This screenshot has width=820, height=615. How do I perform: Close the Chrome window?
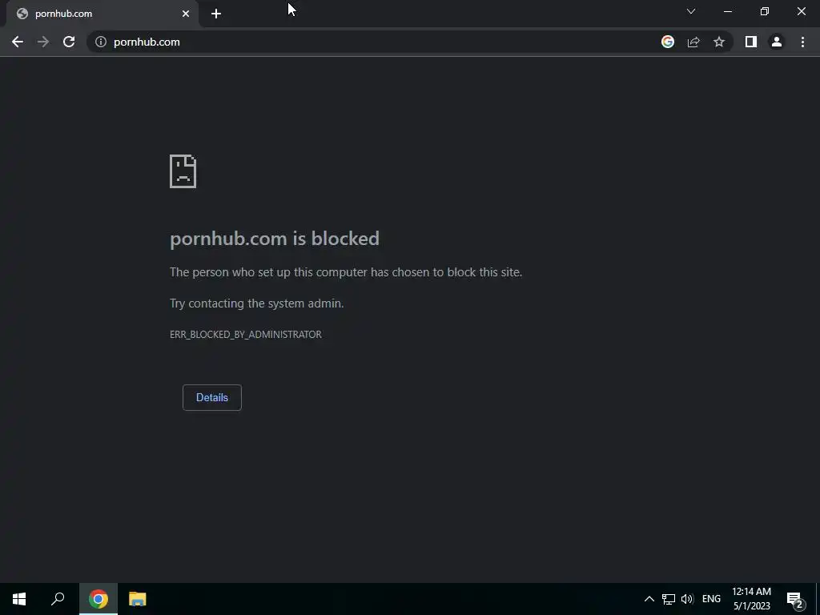801,11
